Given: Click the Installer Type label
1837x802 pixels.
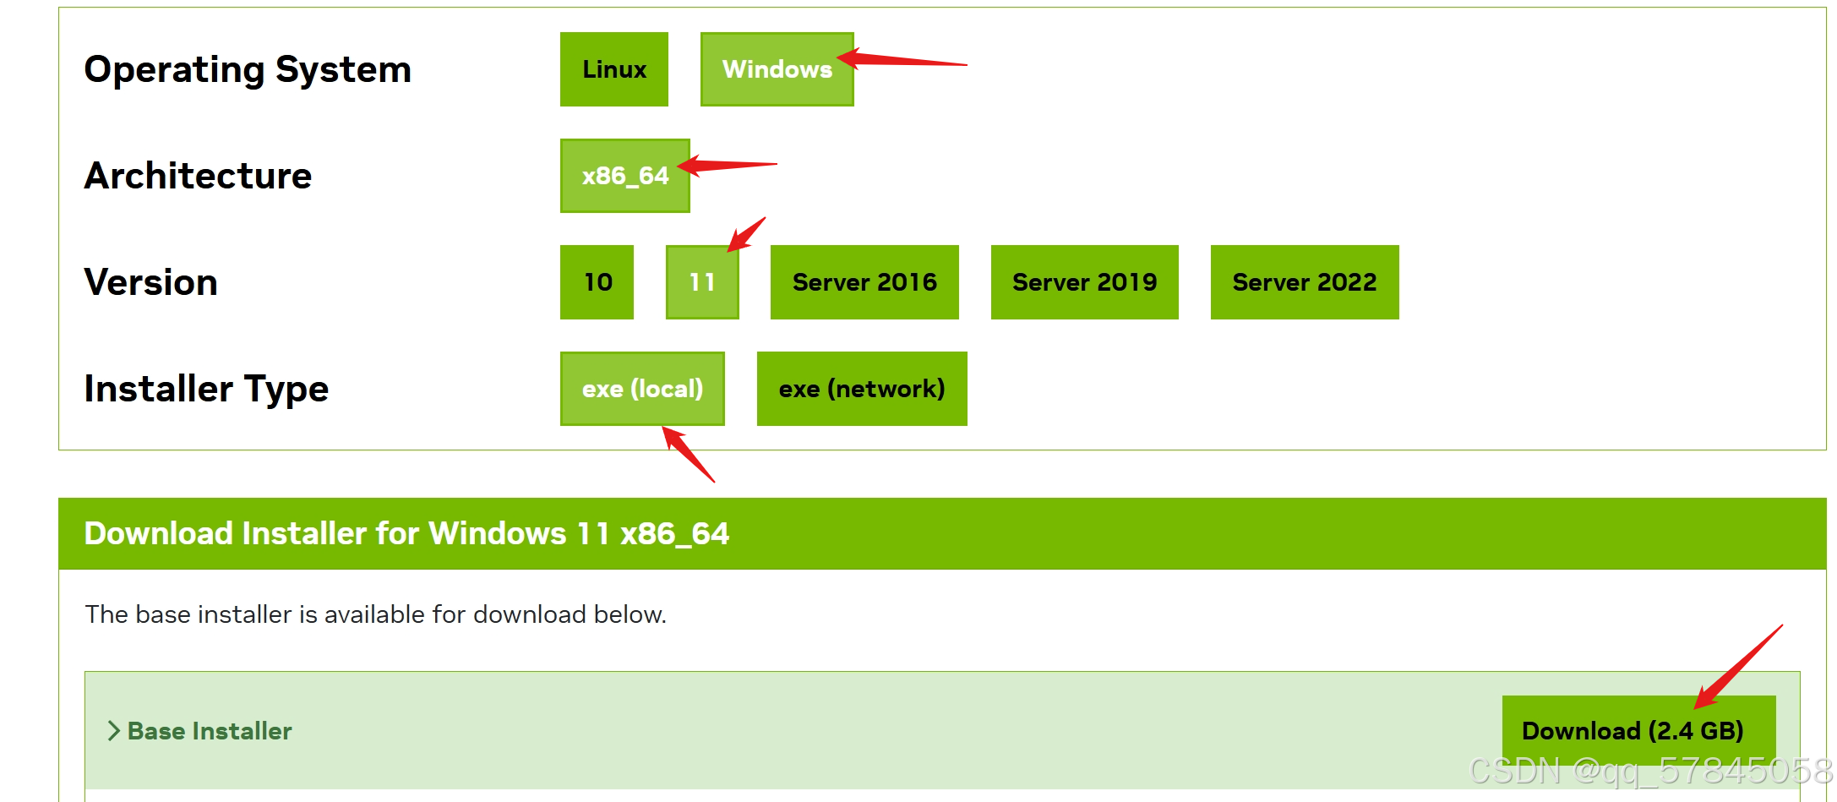Looking at the screenshot, I should 206,389.
